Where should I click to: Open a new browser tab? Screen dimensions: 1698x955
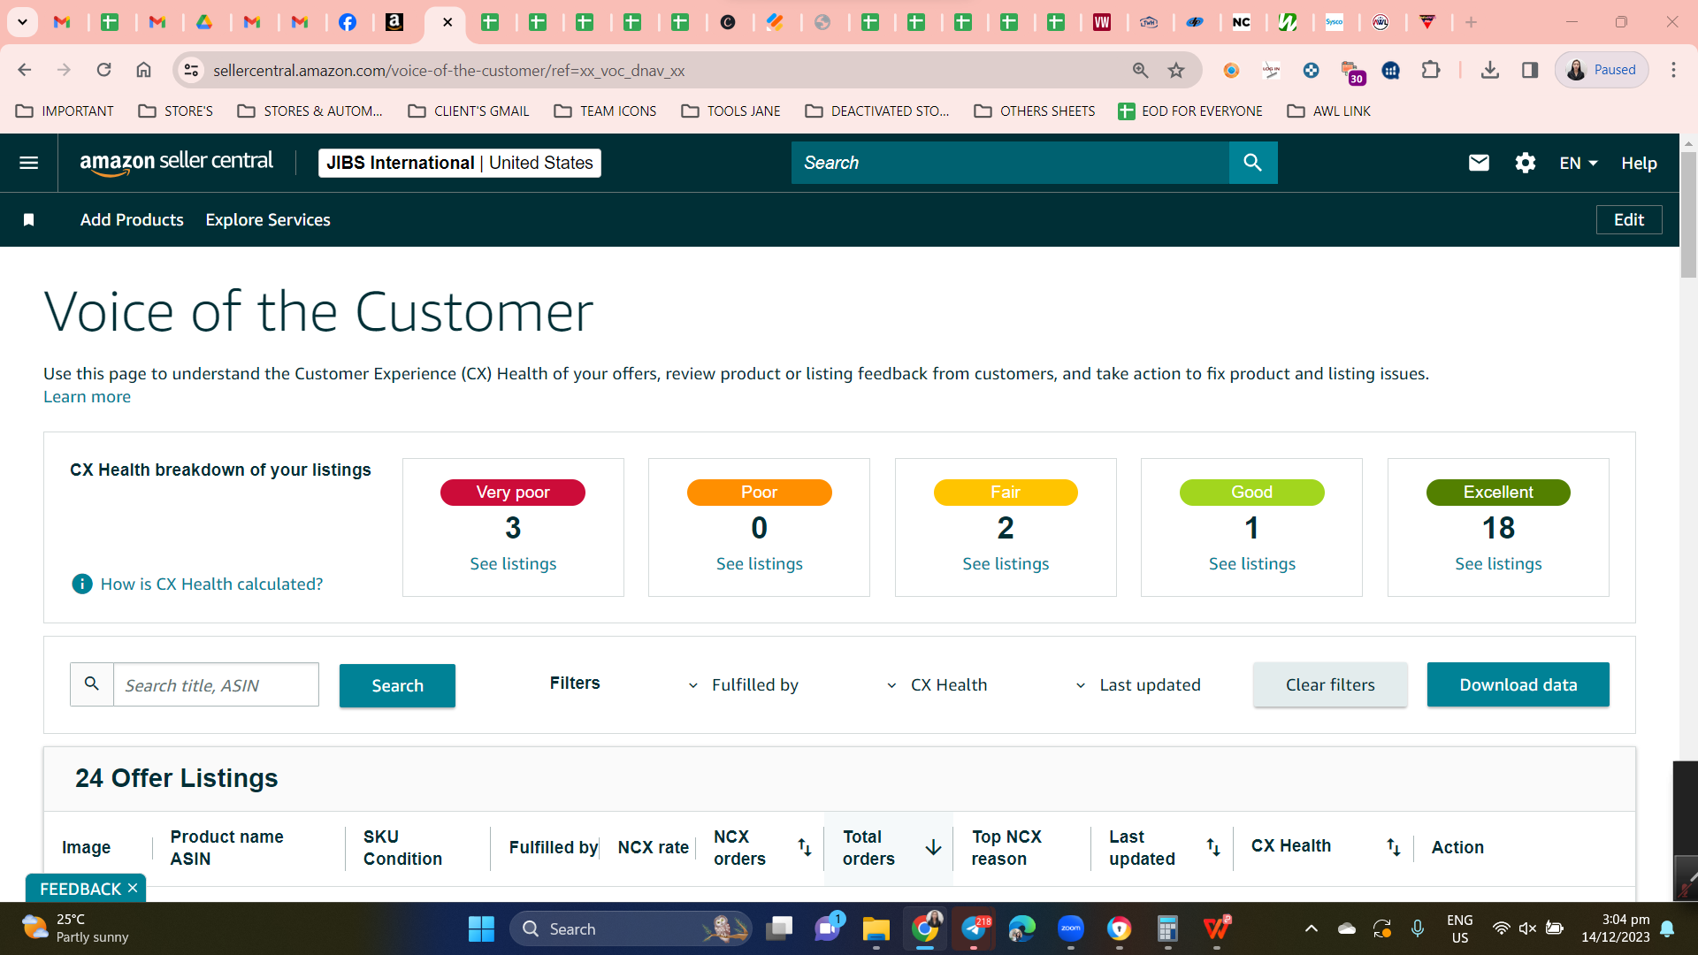tap(1471, 22)
